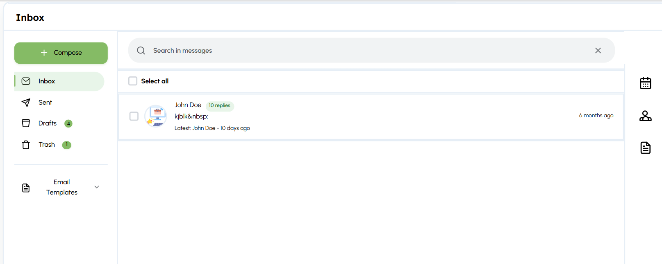Screen dimensions: 662x264
Task: Check the John Doe message checkbox
Action: click(x=134, y=116)
